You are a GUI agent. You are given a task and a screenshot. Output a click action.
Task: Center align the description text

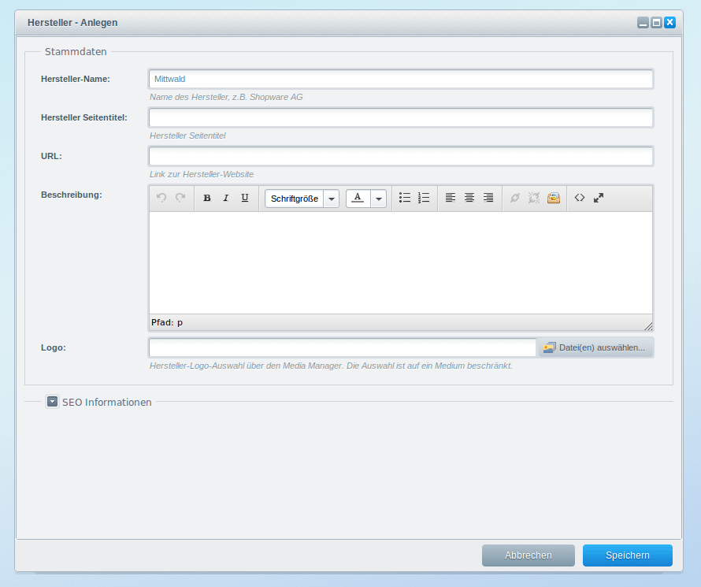469,199
